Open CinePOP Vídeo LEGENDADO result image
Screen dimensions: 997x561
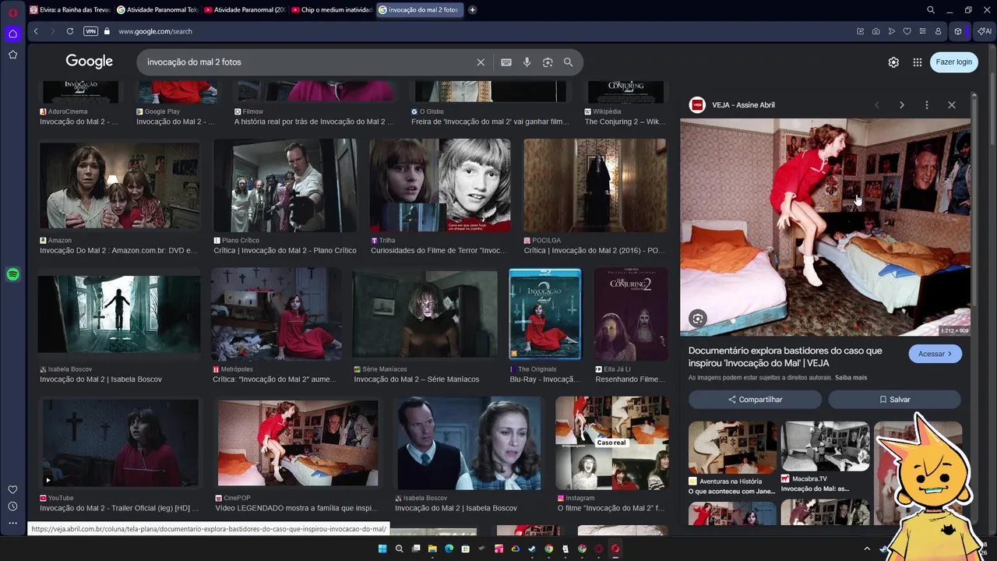298,443
